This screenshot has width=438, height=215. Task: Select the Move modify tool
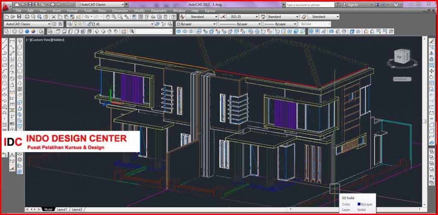point(432,71)
